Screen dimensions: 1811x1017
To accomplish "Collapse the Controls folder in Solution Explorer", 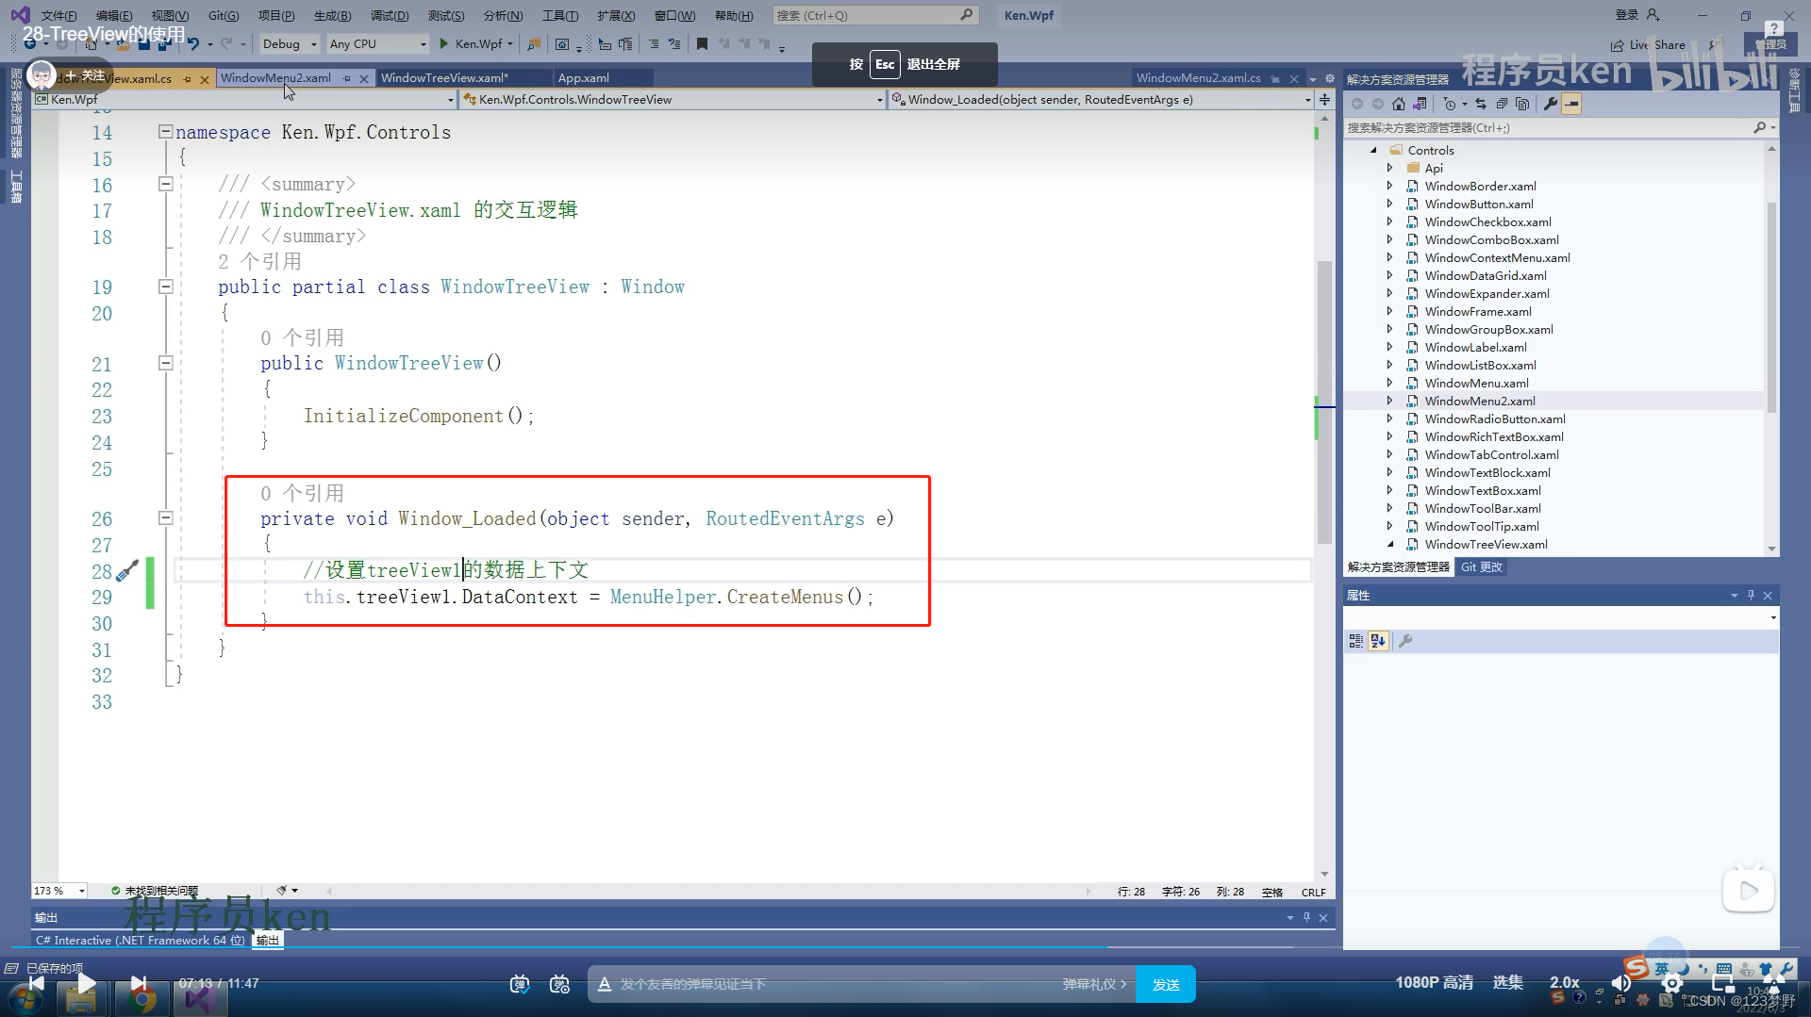I will [x=1373, y=150].
